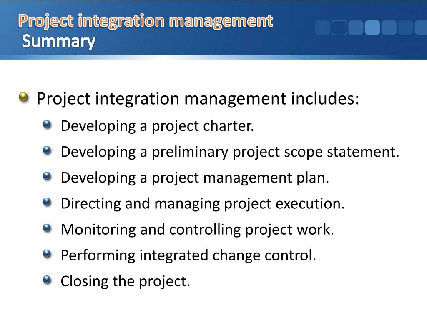427x320 pixels.
Task: Click blue bullet beside directing and managing
Action: (47, 202)
